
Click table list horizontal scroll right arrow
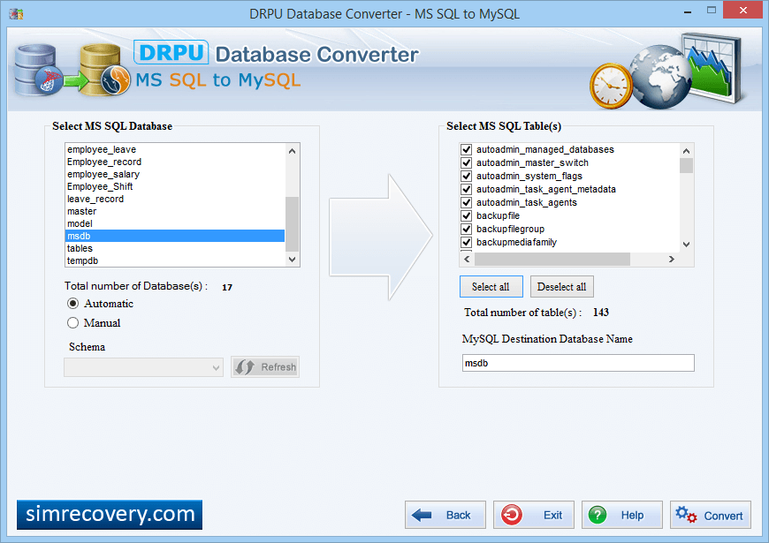[x=672, y=260]
